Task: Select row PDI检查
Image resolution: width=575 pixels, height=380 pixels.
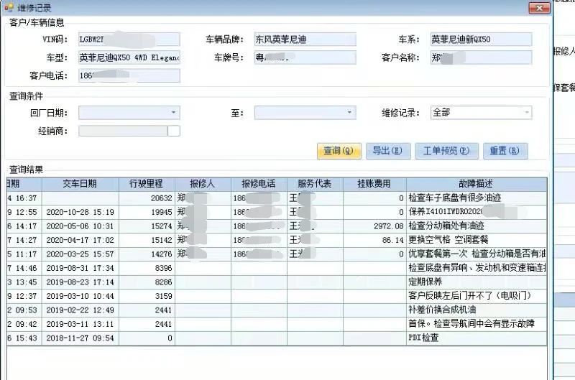Action: pos(277,338)
